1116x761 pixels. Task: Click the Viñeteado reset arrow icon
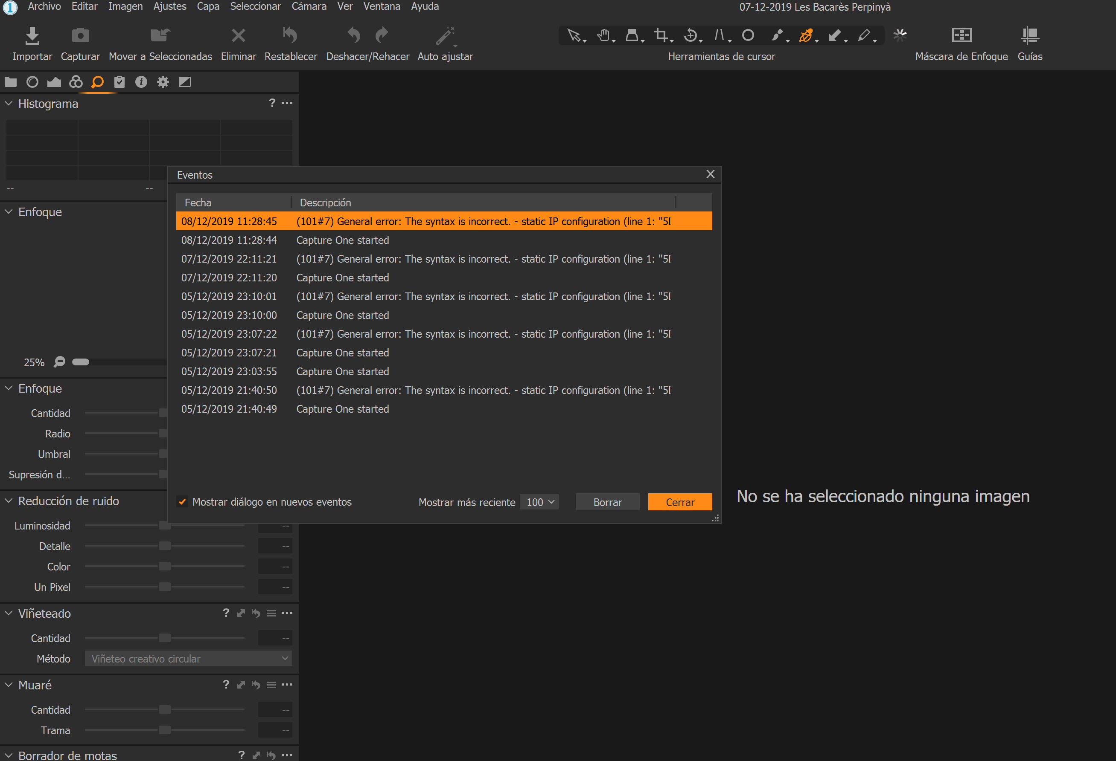click(x=256, y=613)
